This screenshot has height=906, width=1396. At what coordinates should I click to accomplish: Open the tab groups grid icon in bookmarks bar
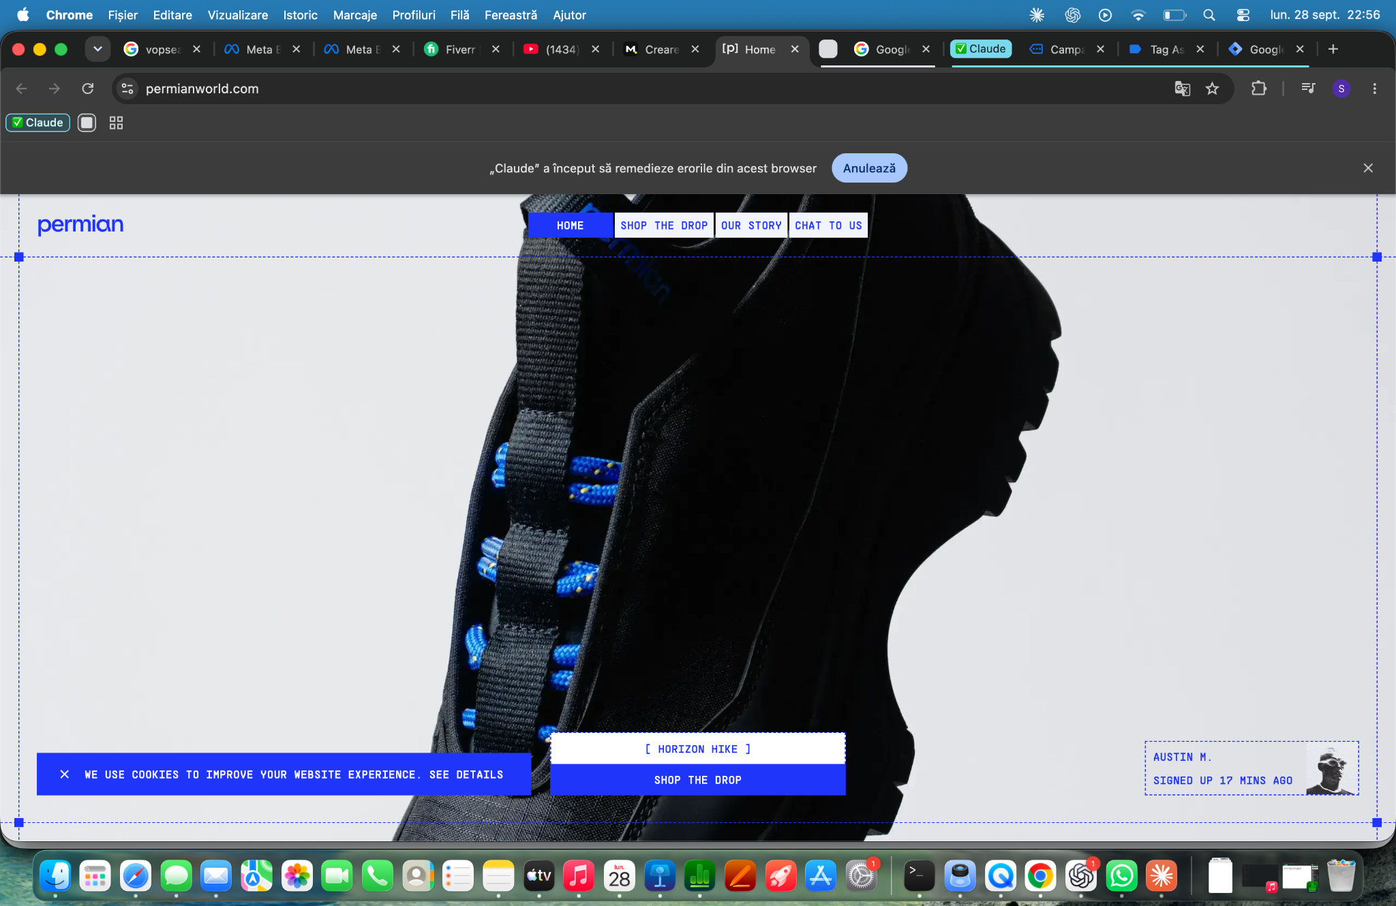(116, 123)
